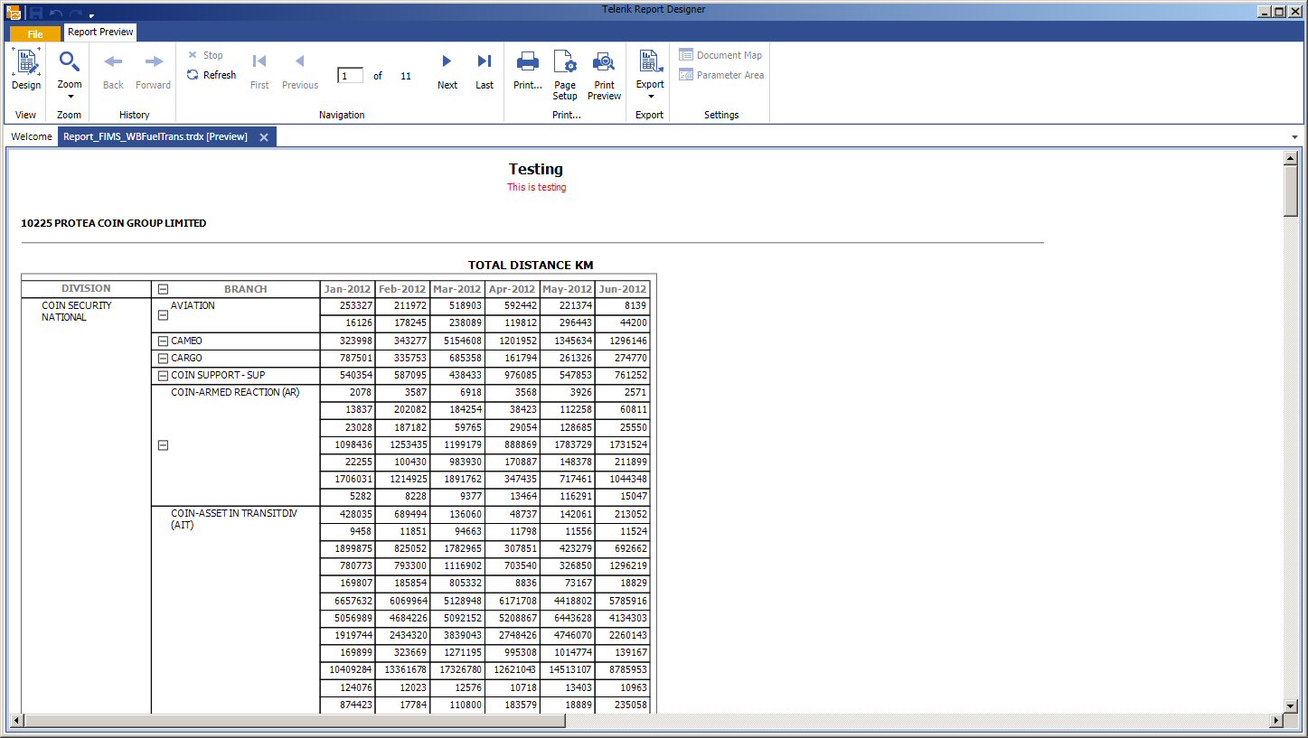Open Page Setup
Image resolution: width=1308 pixels, height=738 pixels.
565,75
